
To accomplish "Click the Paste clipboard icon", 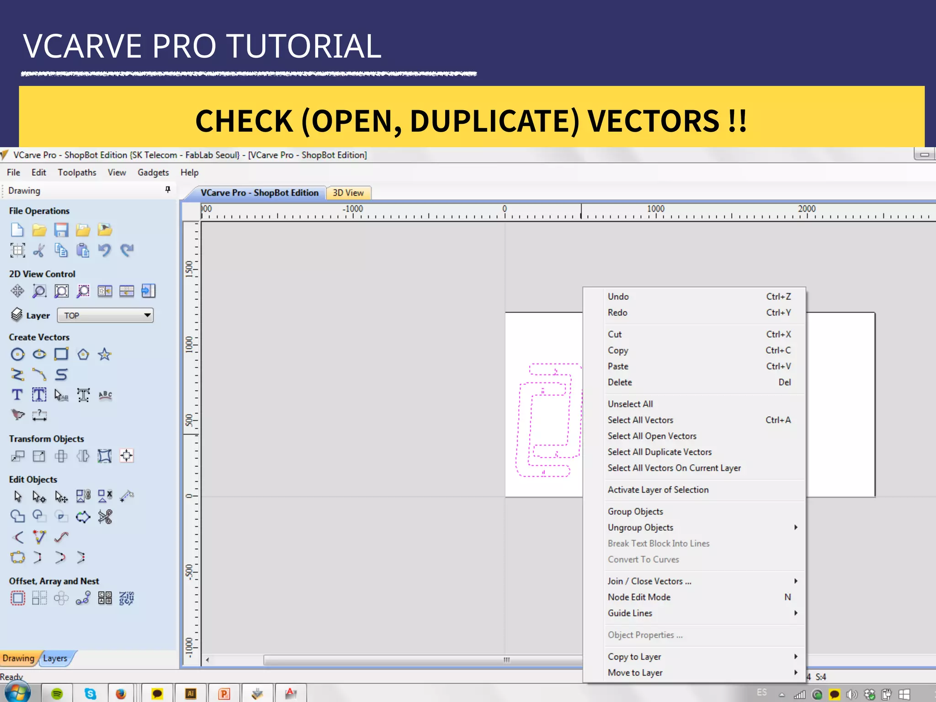I will coord(83,250).
